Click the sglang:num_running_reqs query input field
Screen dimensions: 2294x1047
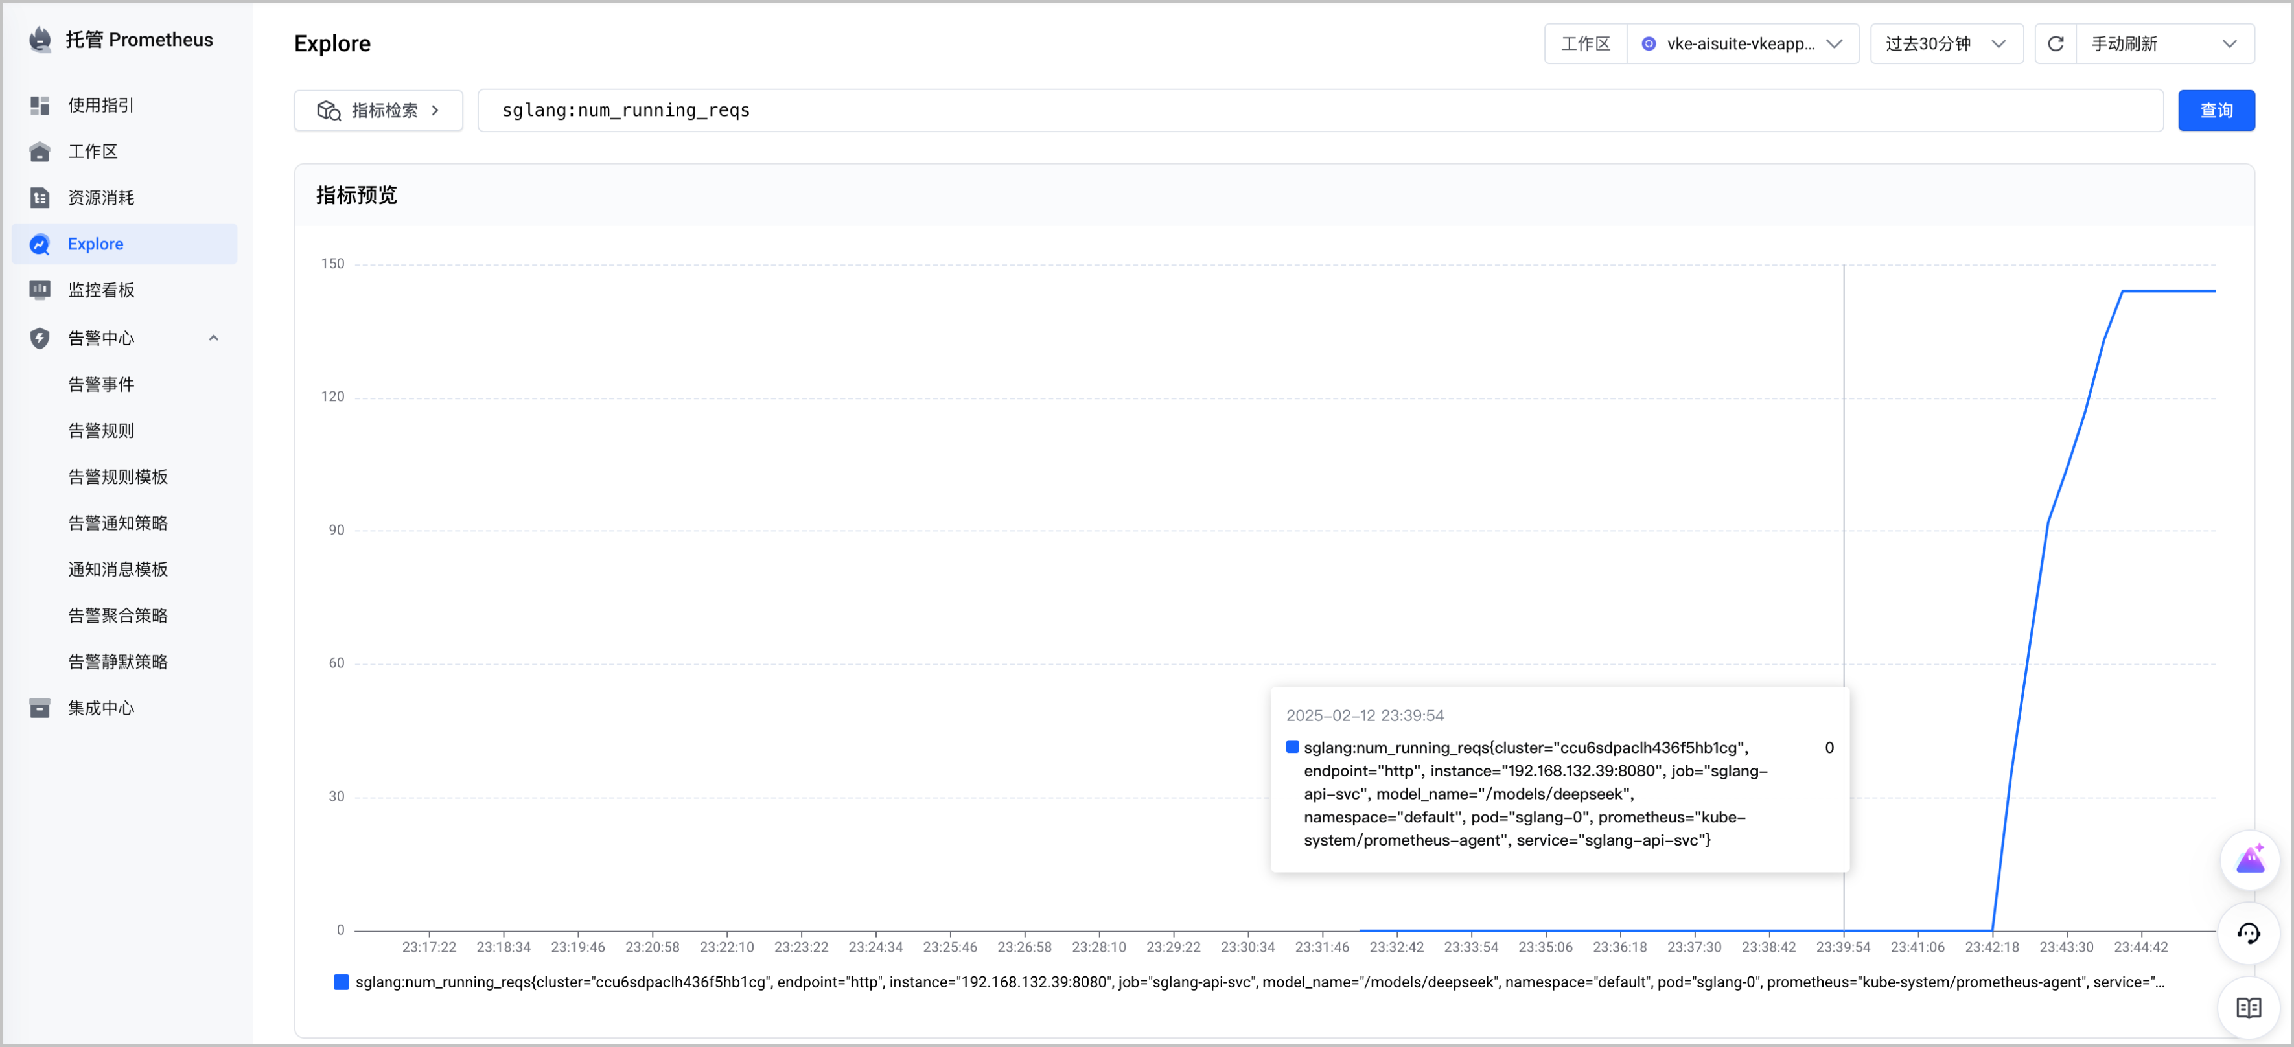(x=1320, y=110)
